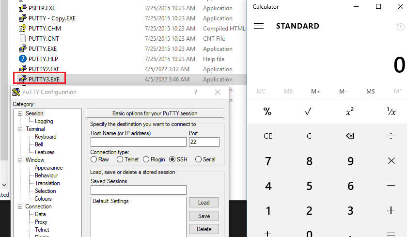Click the number 5 key
The width and height of the screenshot is (407, 237).
[309, 186]
